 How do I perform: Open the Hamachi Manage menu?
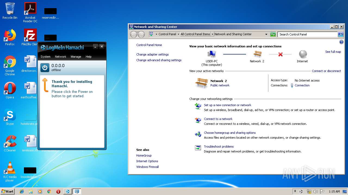76,57
